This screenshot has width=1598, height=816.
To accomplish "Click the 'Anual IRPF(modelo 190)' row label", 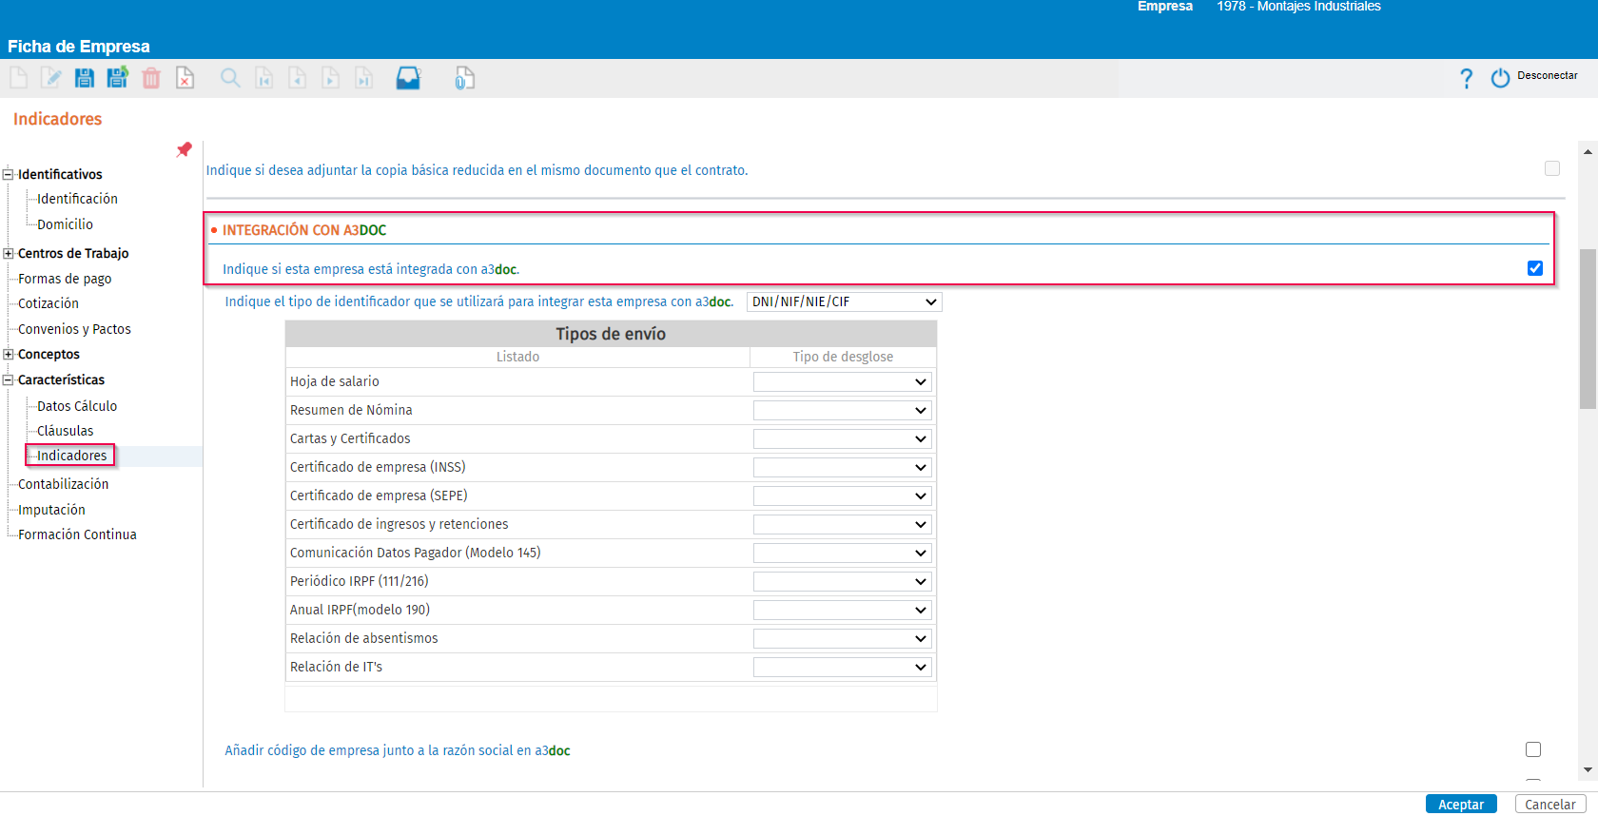I will 360,610.
